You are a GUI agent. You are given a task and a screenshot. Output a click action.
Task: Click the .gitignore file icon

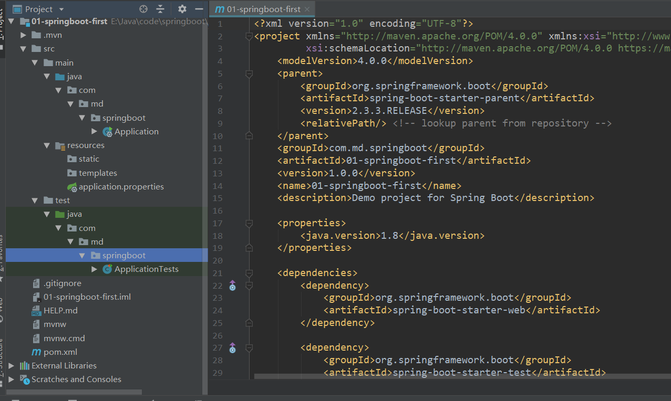(36, 283)
